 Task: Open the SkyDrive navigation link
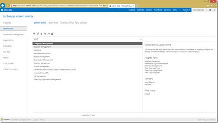tap(167, 10)
